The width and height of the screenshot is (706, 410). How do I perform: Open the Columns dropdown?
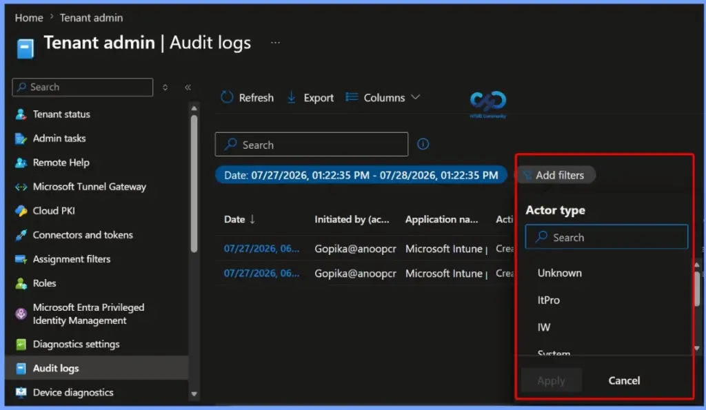click(383, 98)
